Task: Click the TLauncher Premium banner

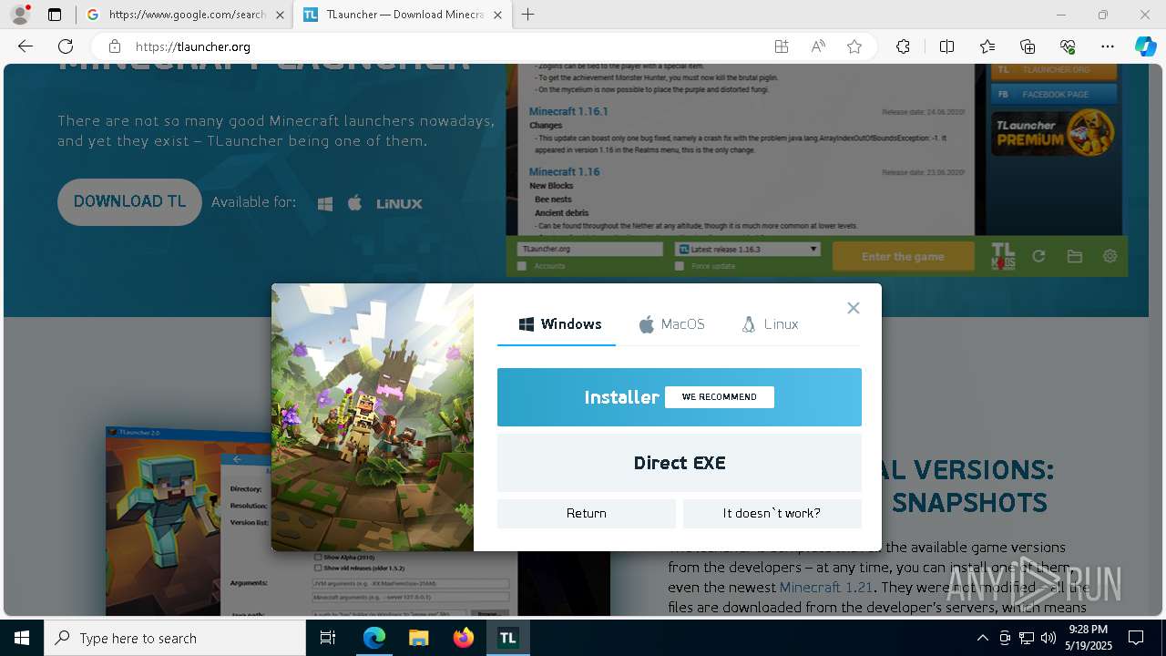Action: [1054, 132]
